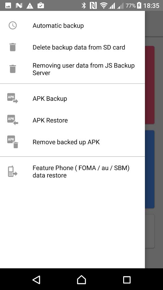The width and height of the screenshot is (163, 290).
Task: Tap the APK trash icon for removing backups
Action: click(13, 142)
